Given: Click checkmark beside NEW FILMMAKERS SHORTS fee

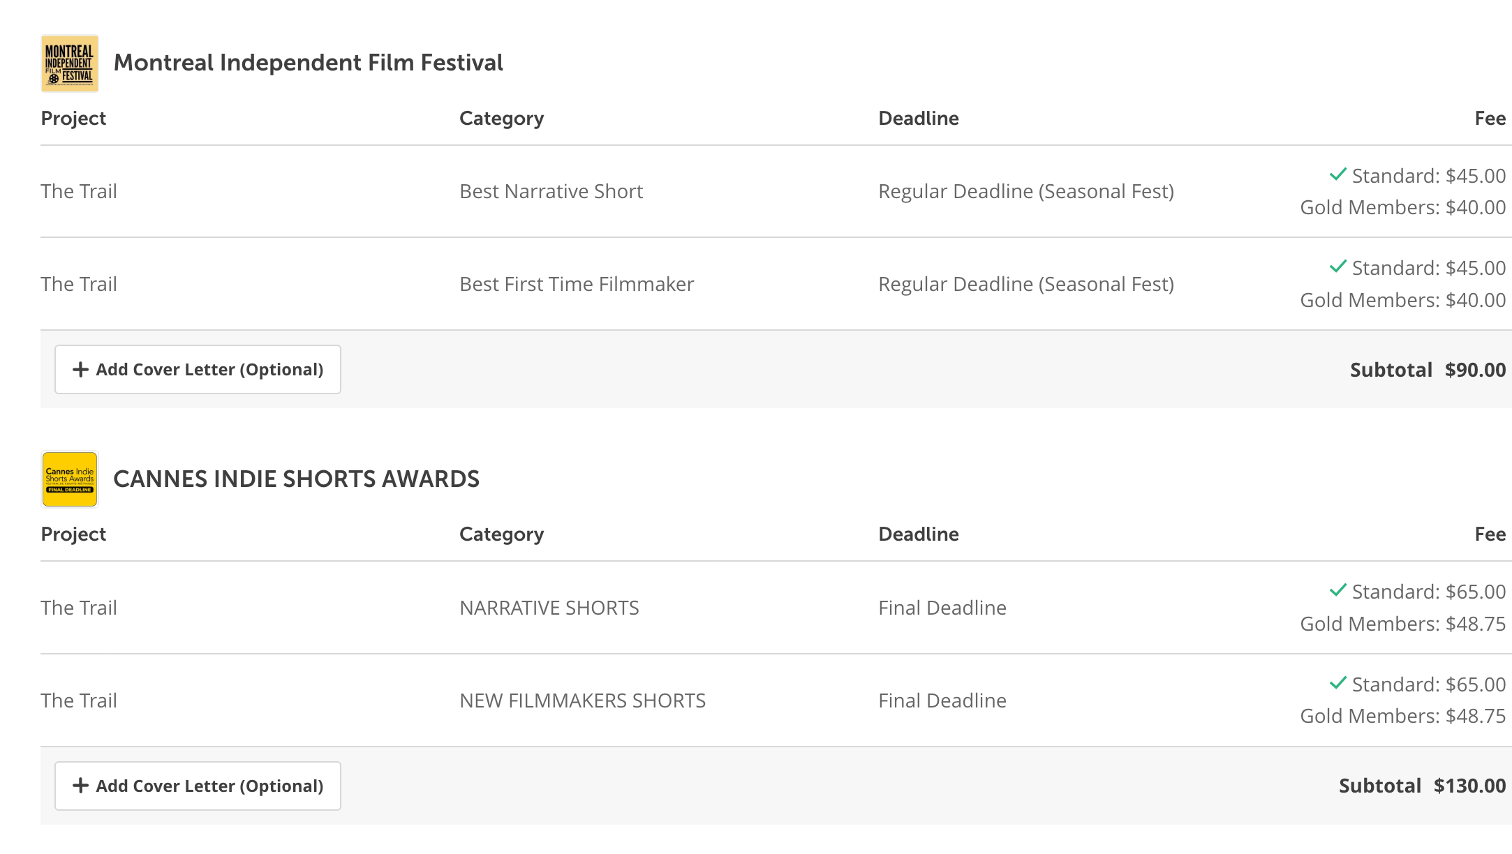Looking at the screenshot, I should click(x=1337, y=683).
